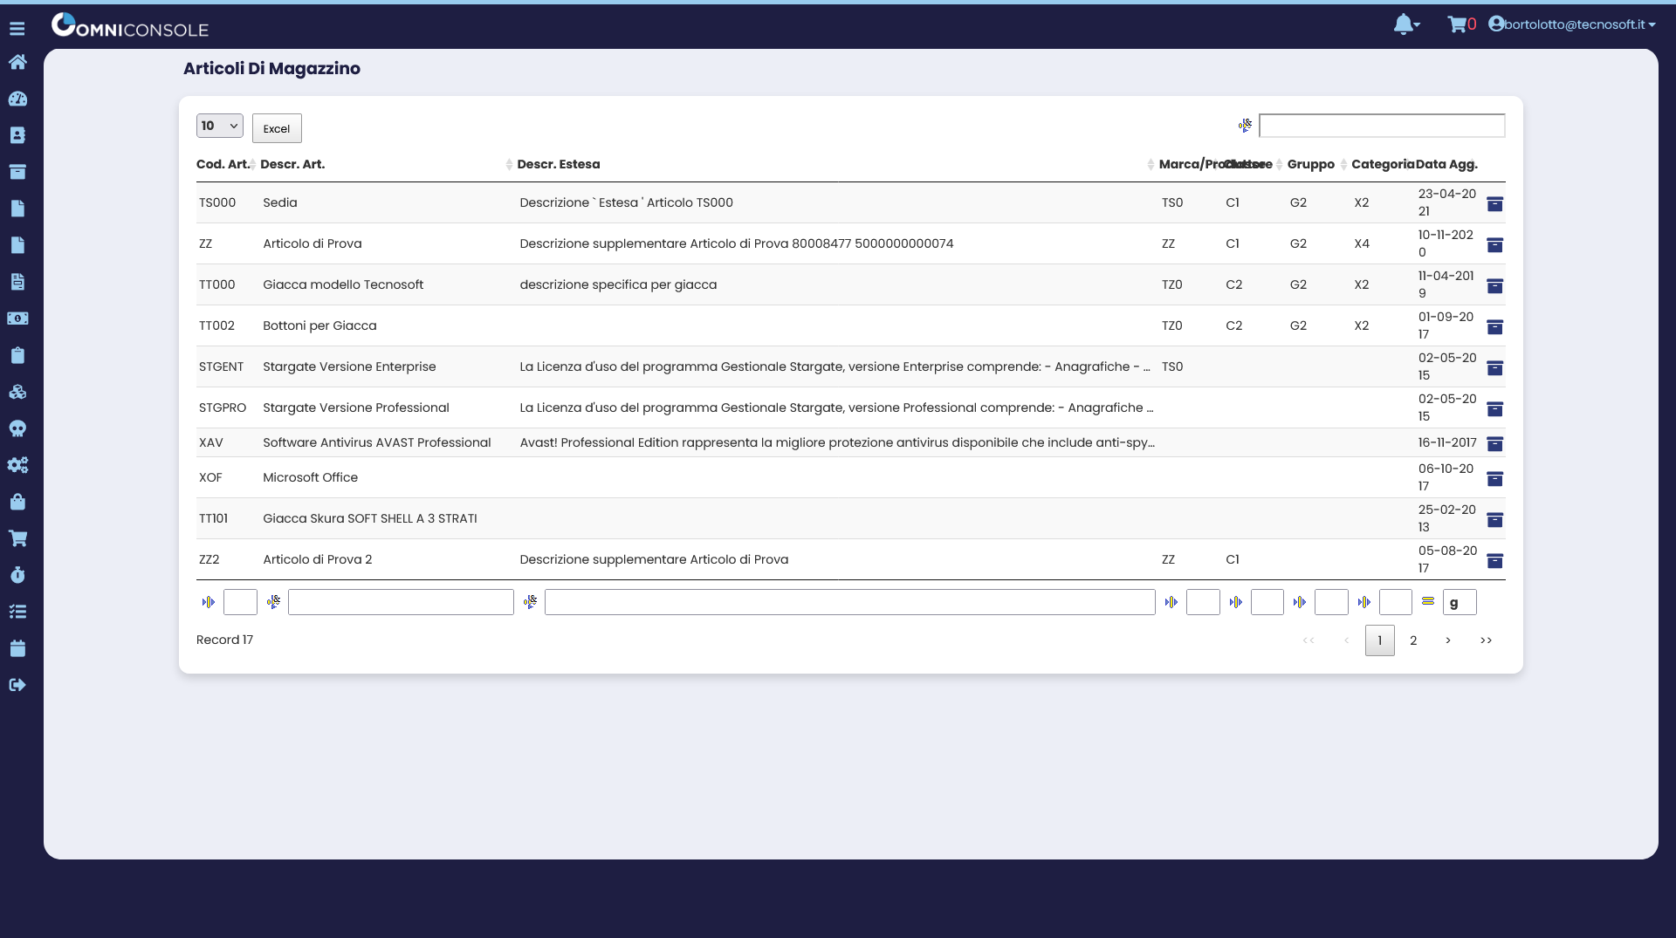Open the page size dropdown showing 10
The image size is (1676, 938).
click(219, 126)
